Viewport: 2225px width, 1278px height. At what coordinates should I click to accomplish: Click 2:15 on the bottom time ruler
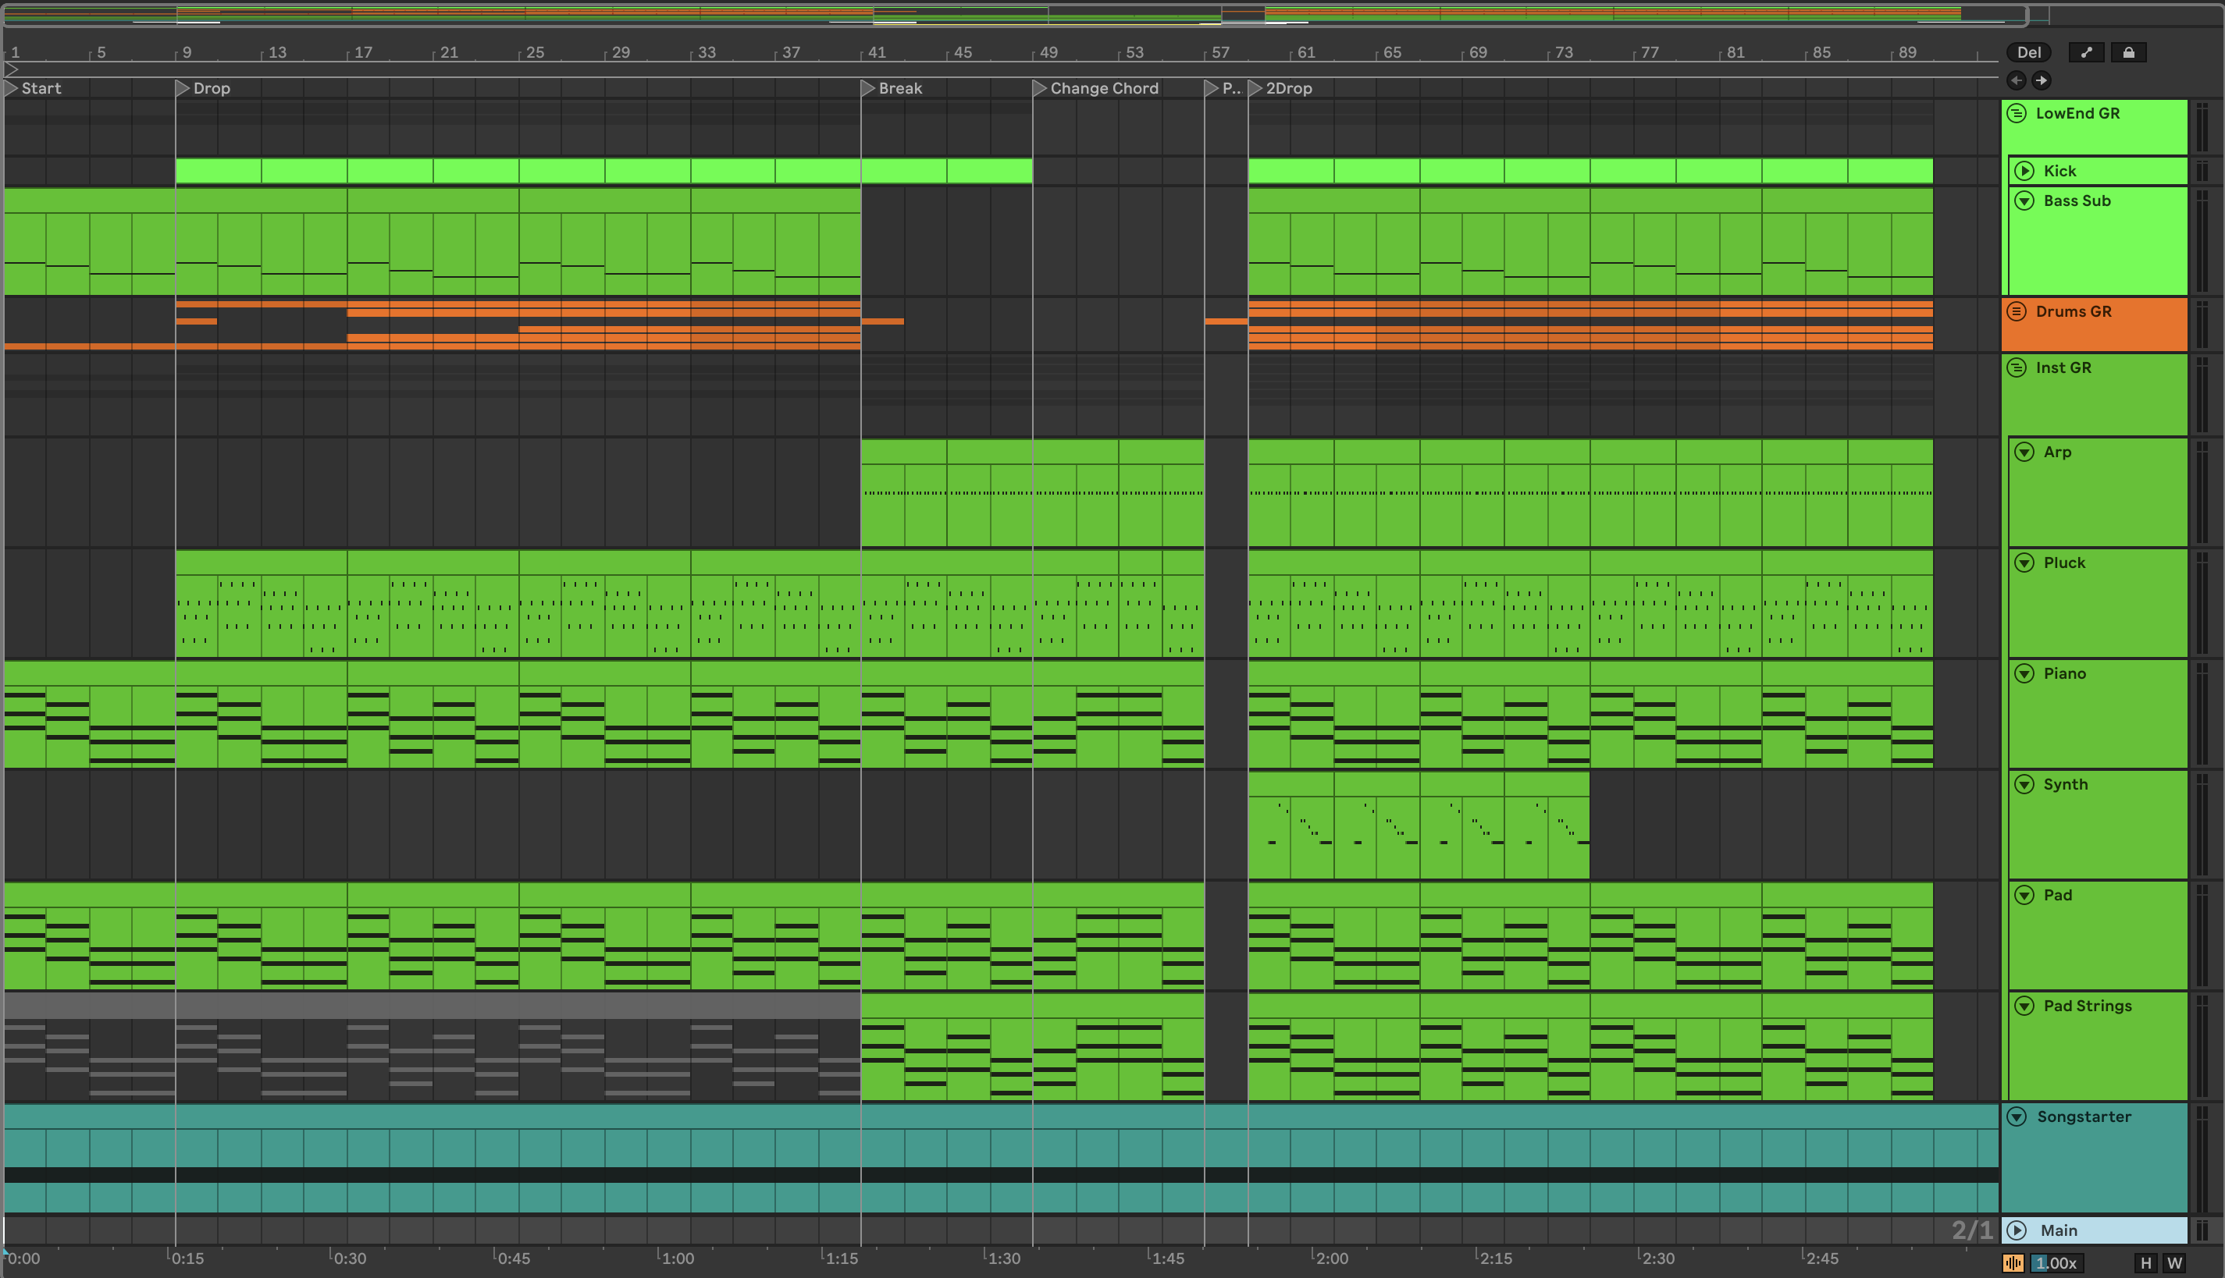1495,1258
